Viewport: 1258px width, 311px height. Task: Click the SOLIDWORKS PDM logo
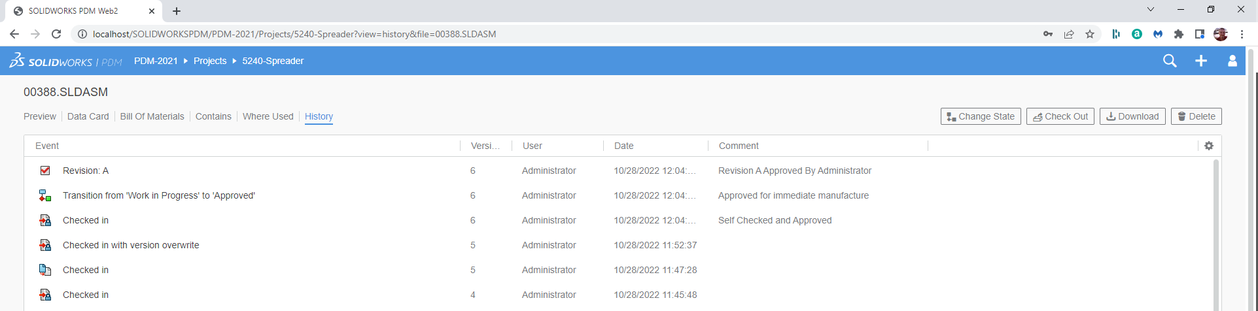(65, 61)
